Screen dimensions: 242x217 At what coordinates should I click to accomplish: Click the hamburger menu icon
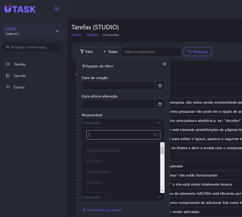coord(57,9)
